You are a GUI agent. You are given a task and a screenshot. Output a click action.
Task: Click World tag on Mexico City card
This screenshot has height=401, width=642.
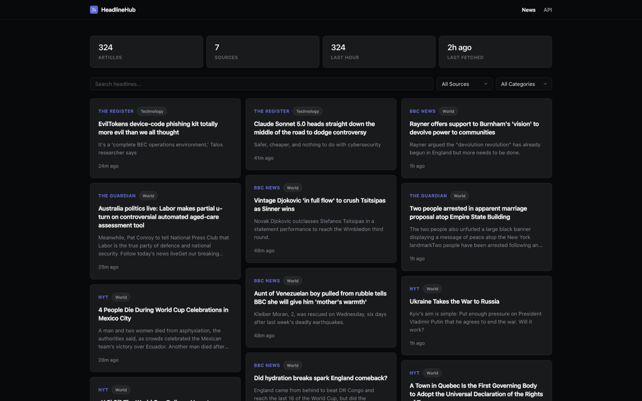point(121,297)
